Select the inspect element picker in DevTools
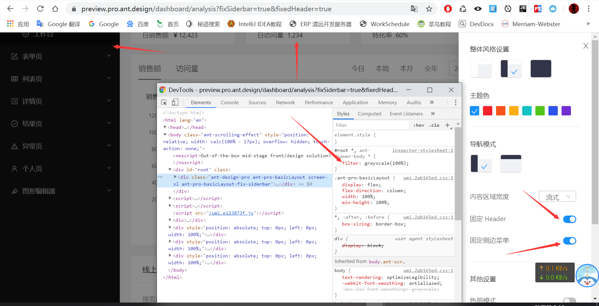This screenshot has height=306, width=599. point(164,102)
